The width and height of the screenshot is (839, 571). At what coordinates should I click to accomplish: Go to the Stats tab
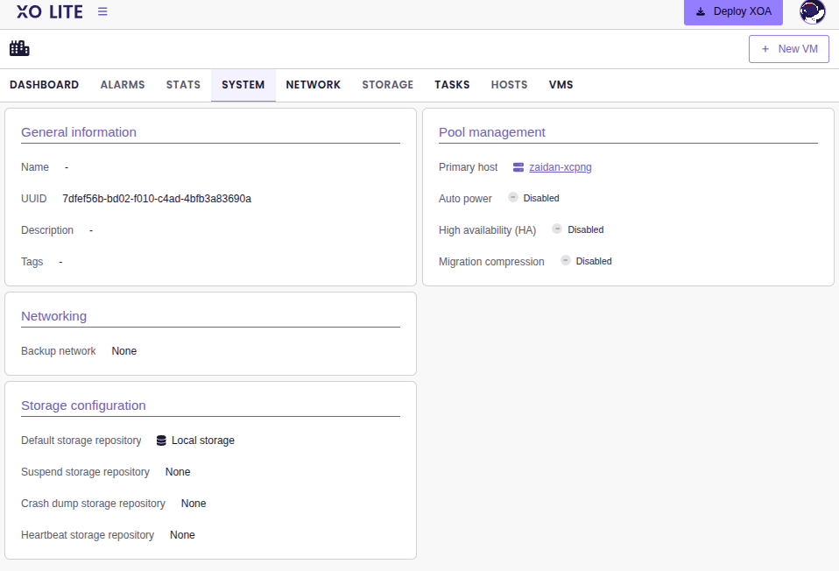coord(183,85)
